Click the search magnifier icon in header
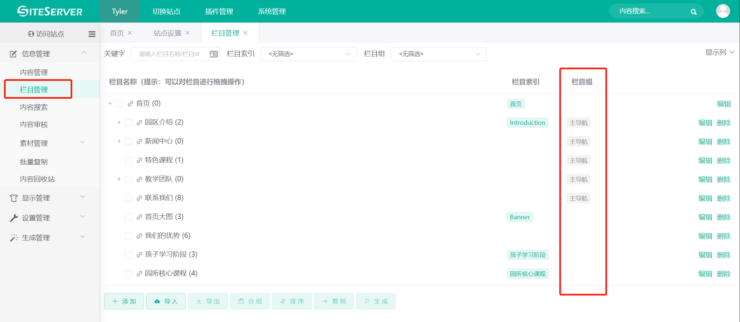 693,12
